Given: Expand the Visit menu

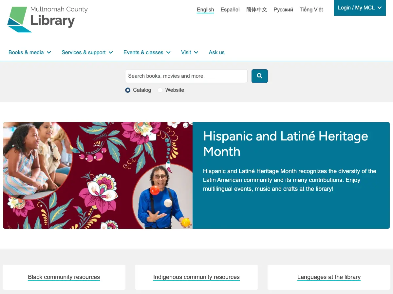Looking at the screenshot, I should [x=190, y=52].
